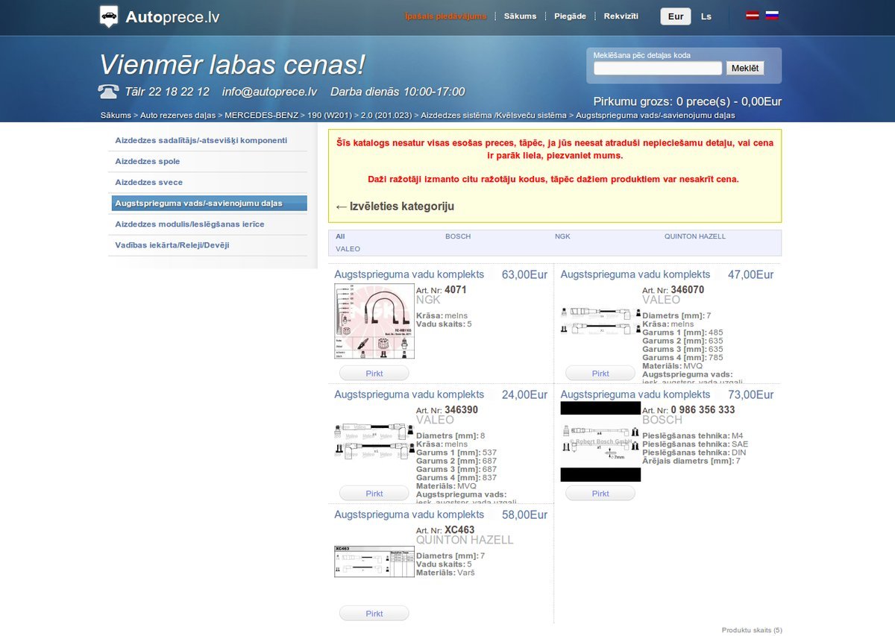895x636 pixels.
Task: Open the Quinton Hazell XC463 product image
Action: [374, 561]
